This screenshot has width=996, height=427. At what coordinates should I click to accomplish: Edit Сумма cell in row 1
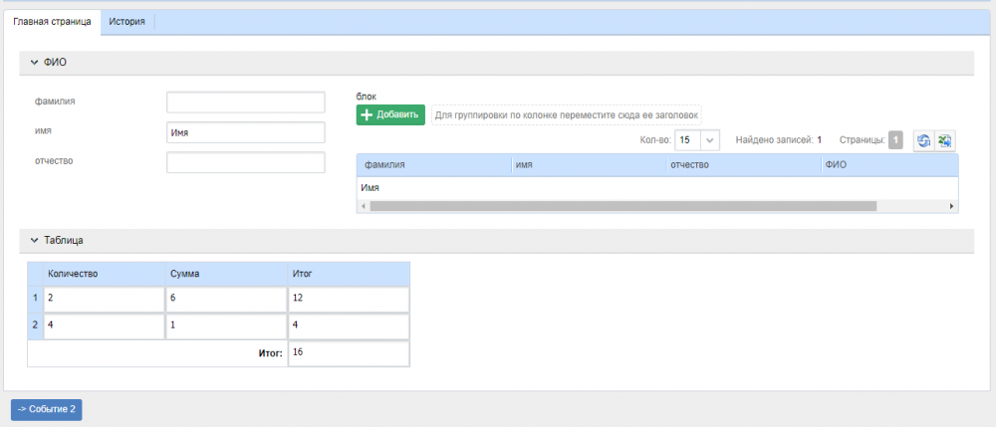point(226,301)
